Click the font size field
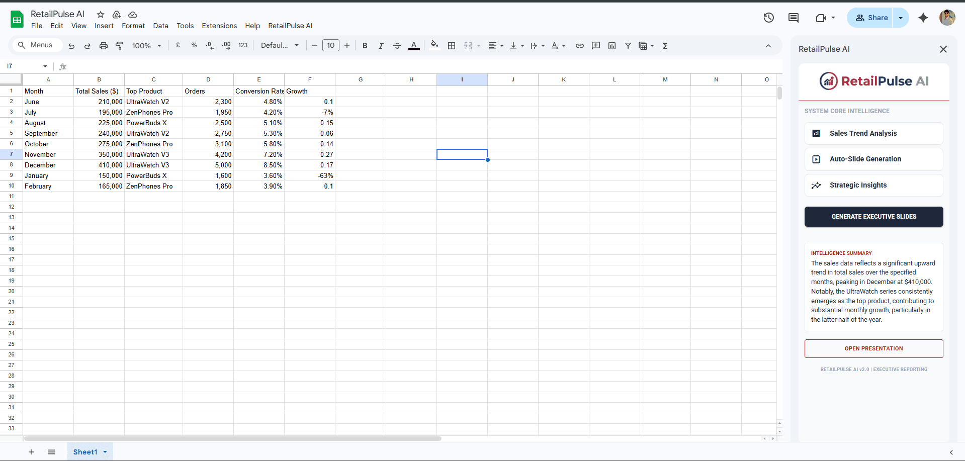The height and width of the screenshot is (461, 965). click(331, 45)
